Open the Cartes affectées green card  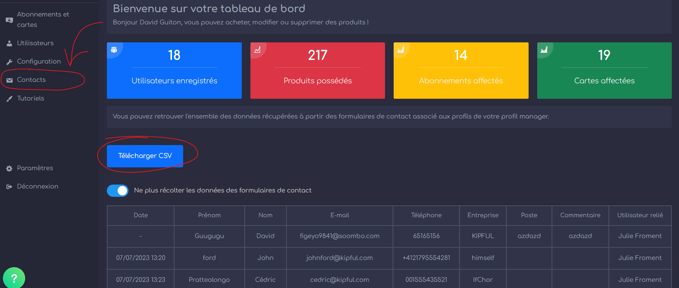[604, 70]
